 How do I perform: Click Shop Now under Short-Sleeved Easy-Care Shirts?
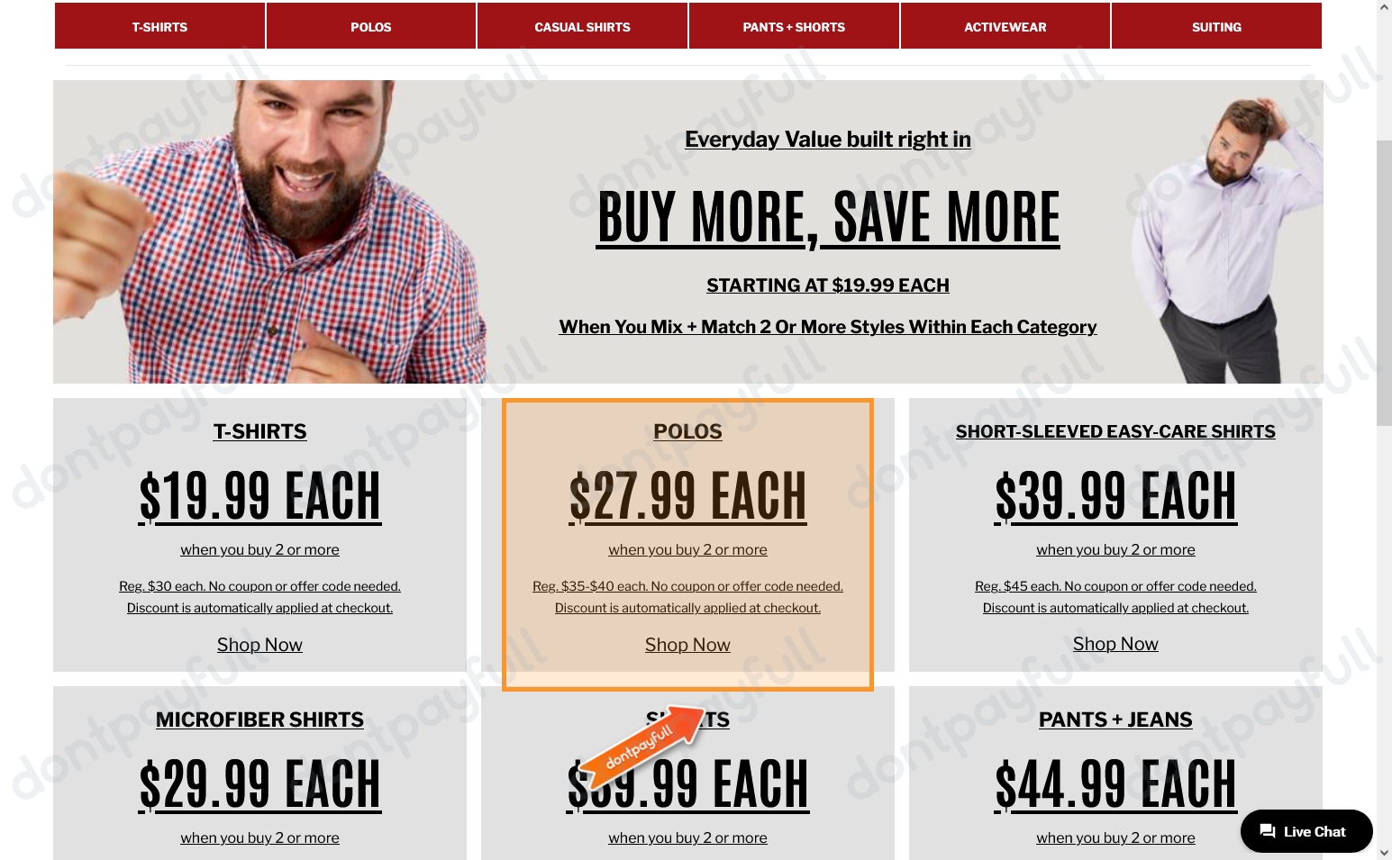click(1115, 644)
